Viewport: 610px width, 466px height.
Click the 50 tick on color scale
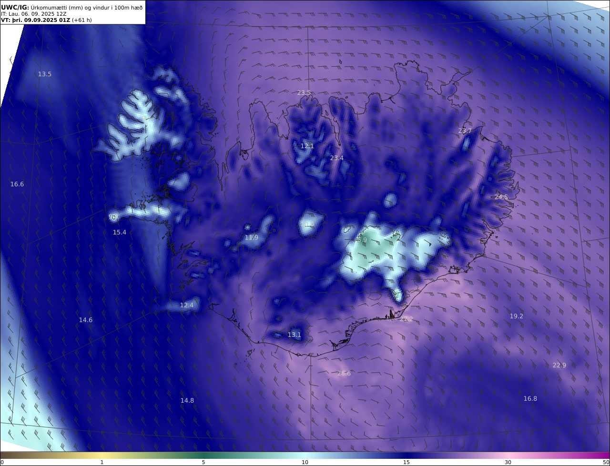tap(606, 462)
